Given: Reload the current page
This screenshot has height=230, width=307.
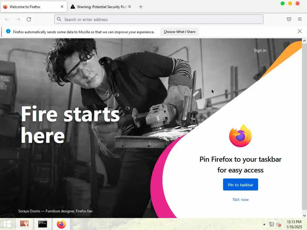Looking at the screenshot, I should coord(29,19).
